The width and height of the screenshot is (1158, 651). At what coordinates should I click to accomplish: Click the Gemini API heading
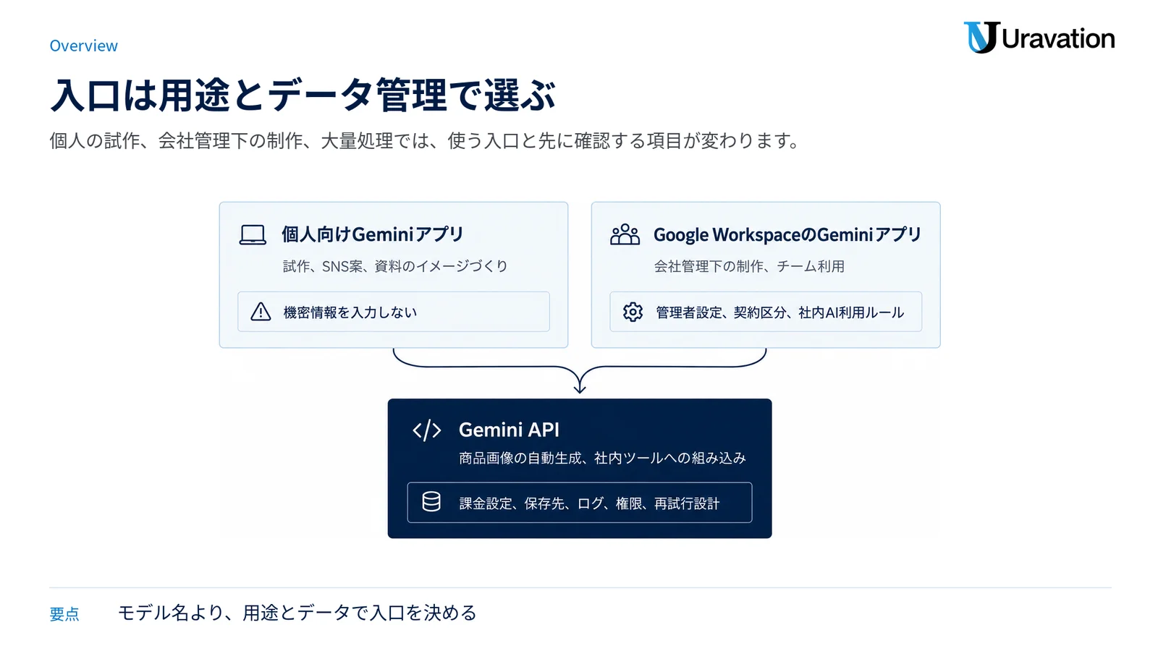509,430
